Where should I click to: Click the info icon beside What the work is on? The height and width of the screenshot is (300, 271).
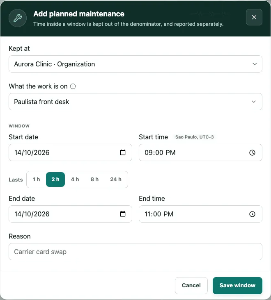pos(73,86)
